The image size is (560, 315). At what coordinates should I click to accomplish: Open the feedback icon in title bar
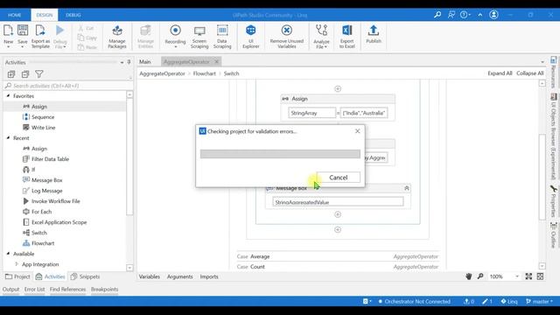click(x=451, y=15)
